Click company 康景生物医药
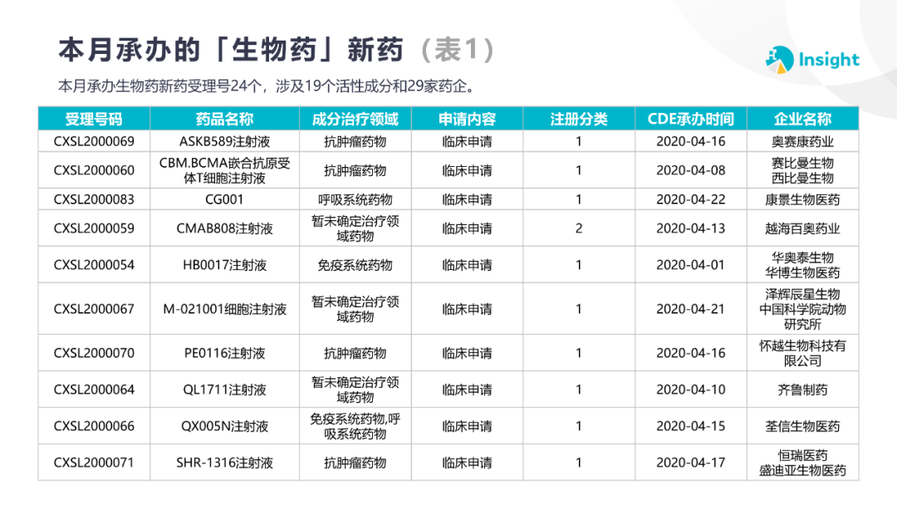 [x=802, y=199]
